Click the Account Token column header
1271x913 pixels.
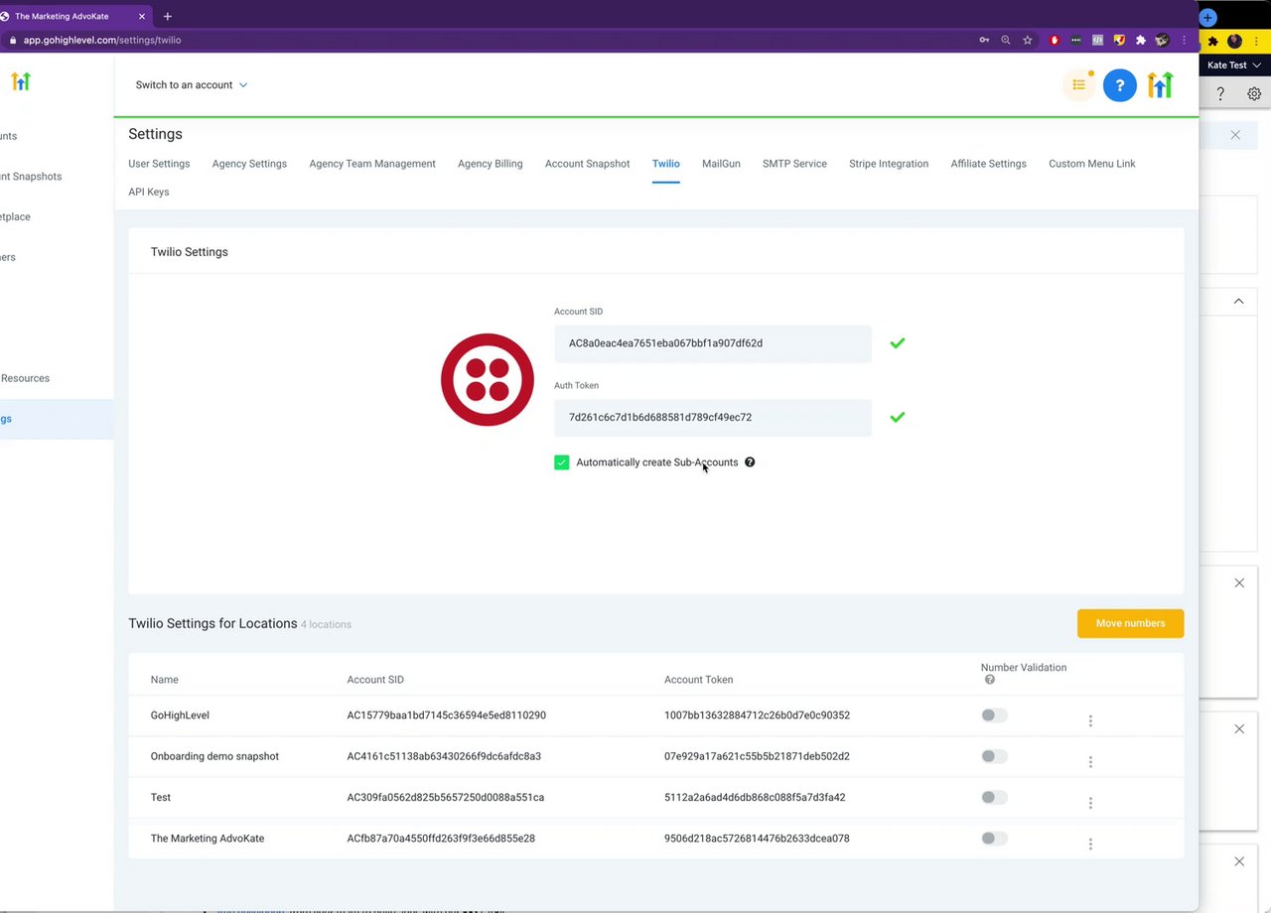[x=699, y=680]
